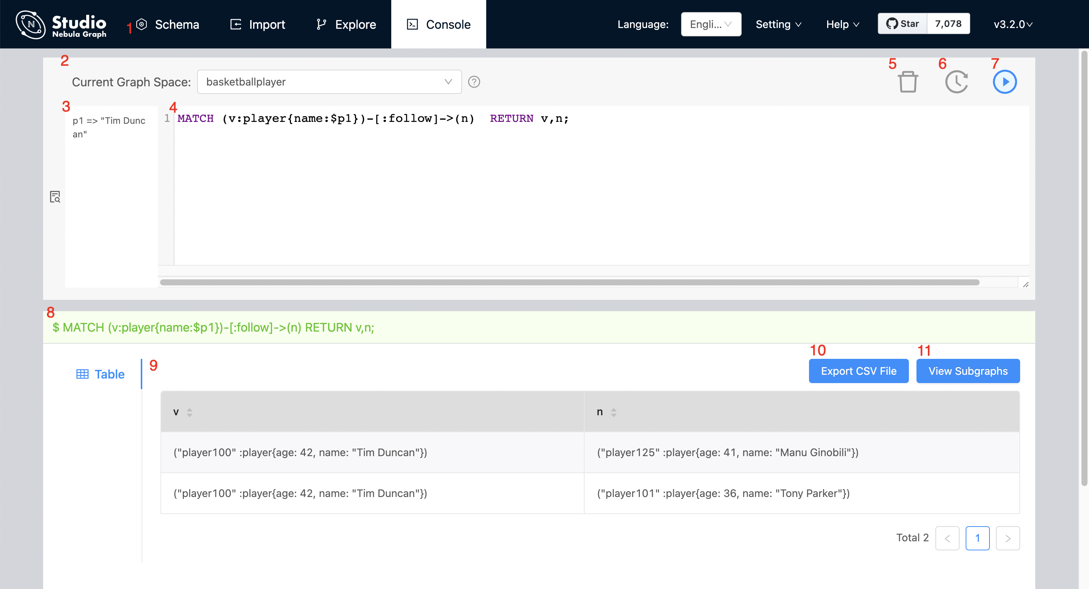
Task: Open the Setting dropdown menu
Action: click(778, 25)
